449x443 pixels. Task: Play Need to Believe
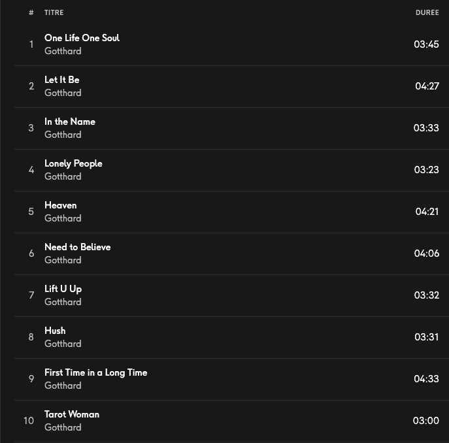pos(77,247)
